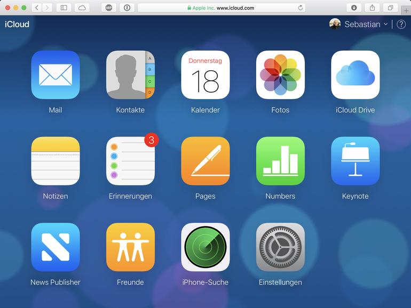
Task: Reload the page in Safari
Action: pos(301,8)
